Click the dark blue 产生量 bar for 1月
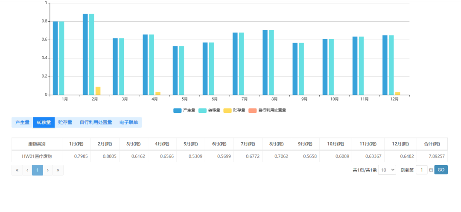The width and height of the screenshot is (461, 212). point(55,58)
